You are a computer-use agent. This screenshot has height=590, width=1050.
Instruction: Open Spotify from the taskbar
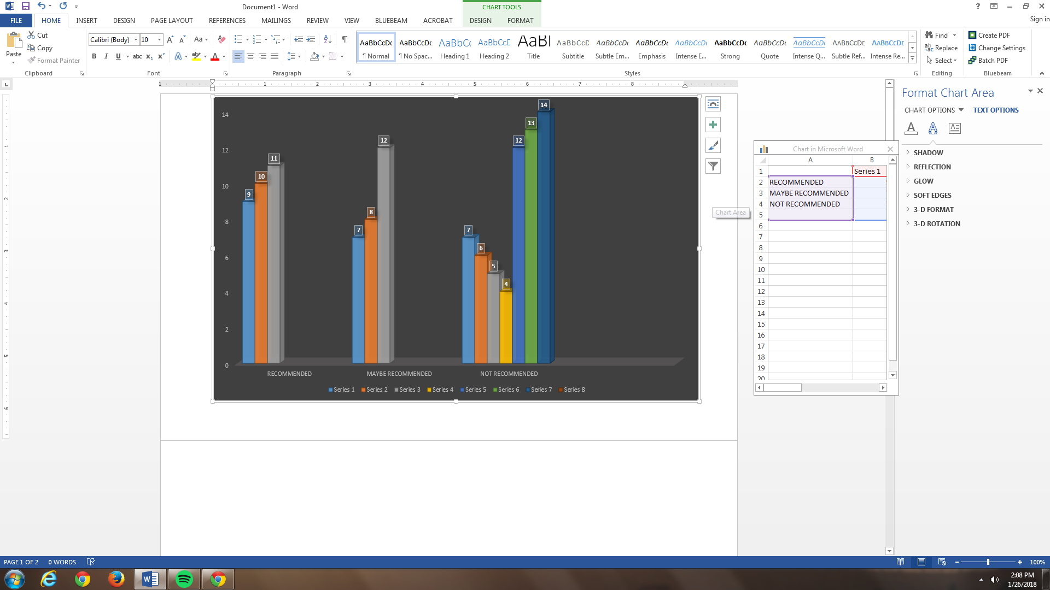(184, 579)
